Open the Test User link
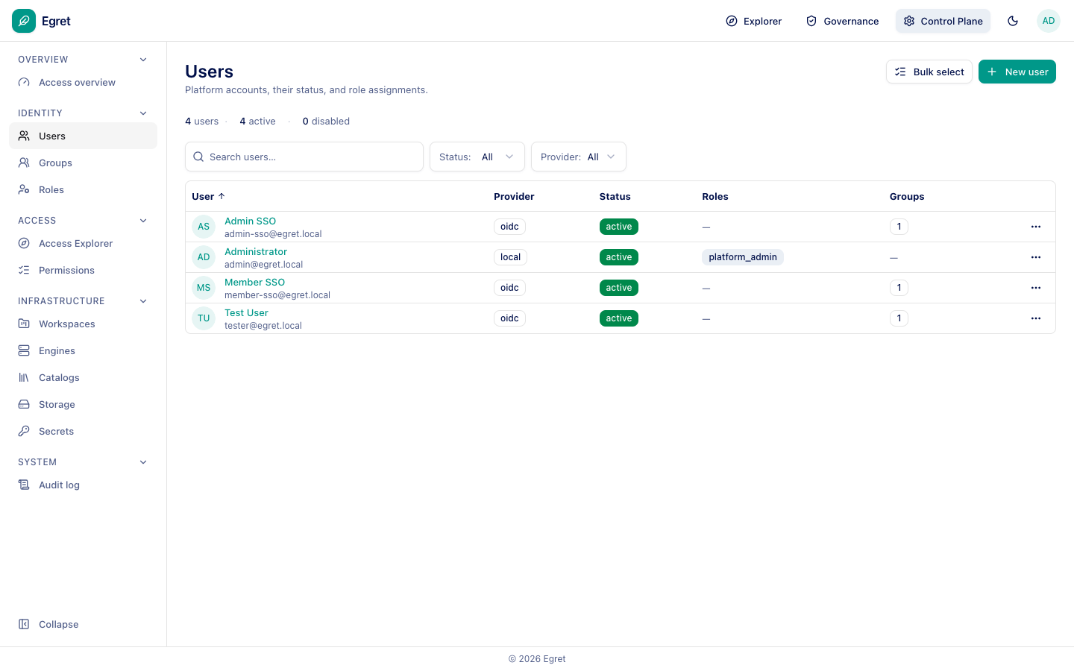The height and width of the screenshot is (671, 1074). (x=246, y=312)
